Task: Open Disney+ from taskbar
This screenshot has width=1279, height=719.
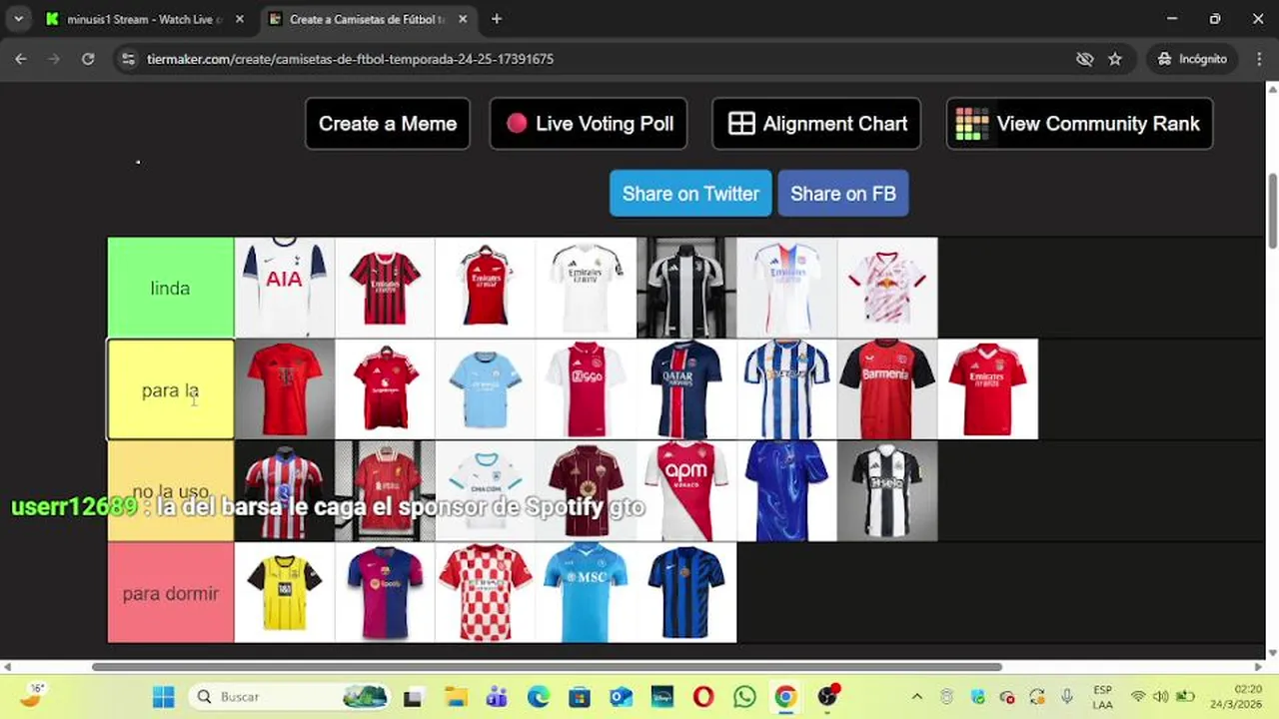Action: point(661,697)
